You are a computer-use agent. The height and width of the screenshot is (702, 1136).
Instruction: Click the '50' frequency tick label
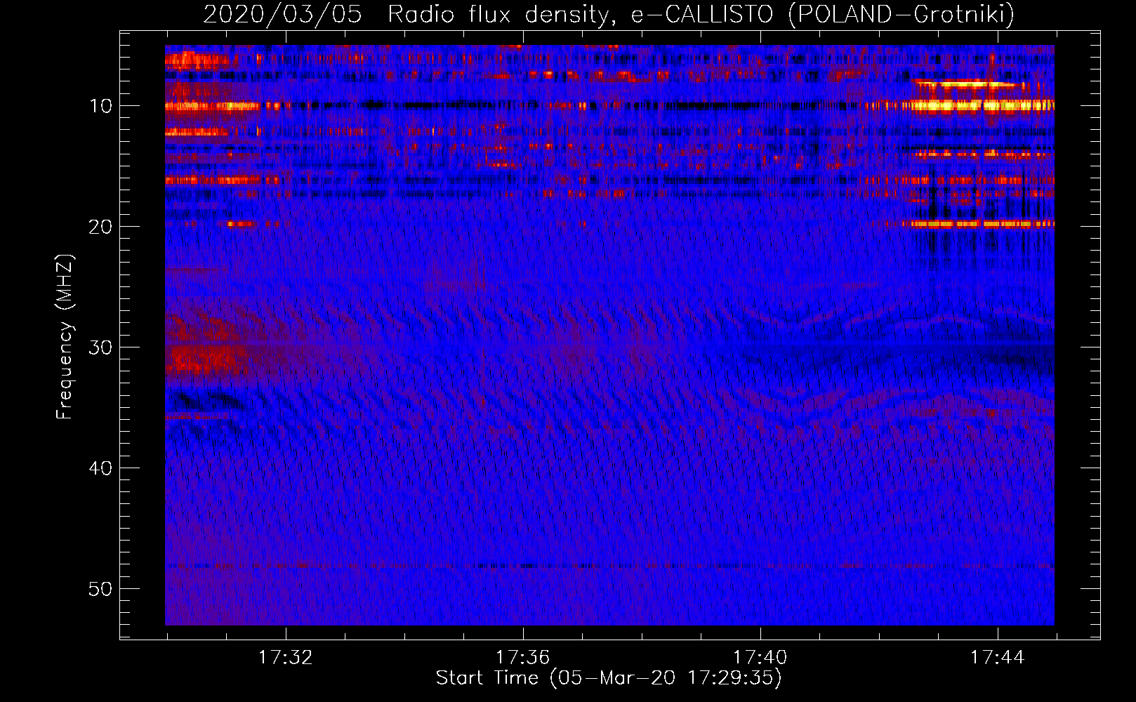coord(101,589)
